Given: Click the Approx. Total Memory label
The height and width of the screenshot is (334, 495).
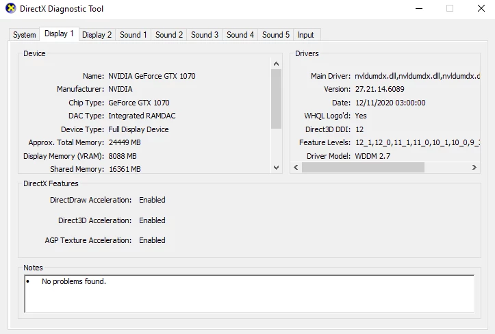Looking at the screenshot, I should click(66, 142).
